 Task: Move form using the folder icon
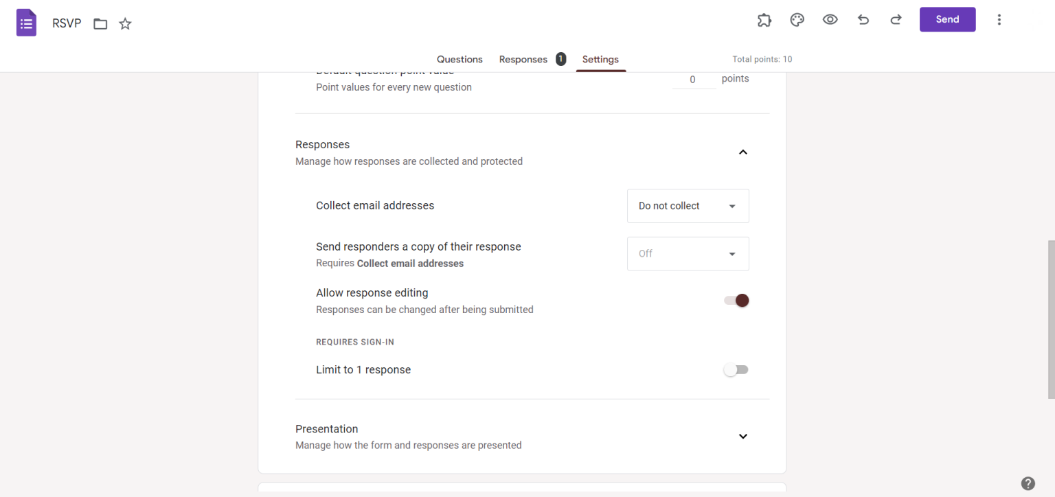[100, 24]
